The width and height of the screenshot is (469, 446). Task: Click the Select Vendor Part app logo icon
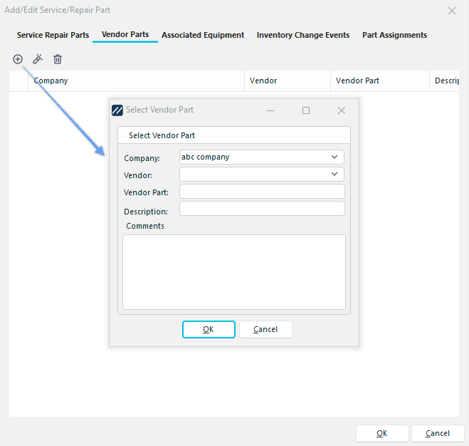coord(117,110)
